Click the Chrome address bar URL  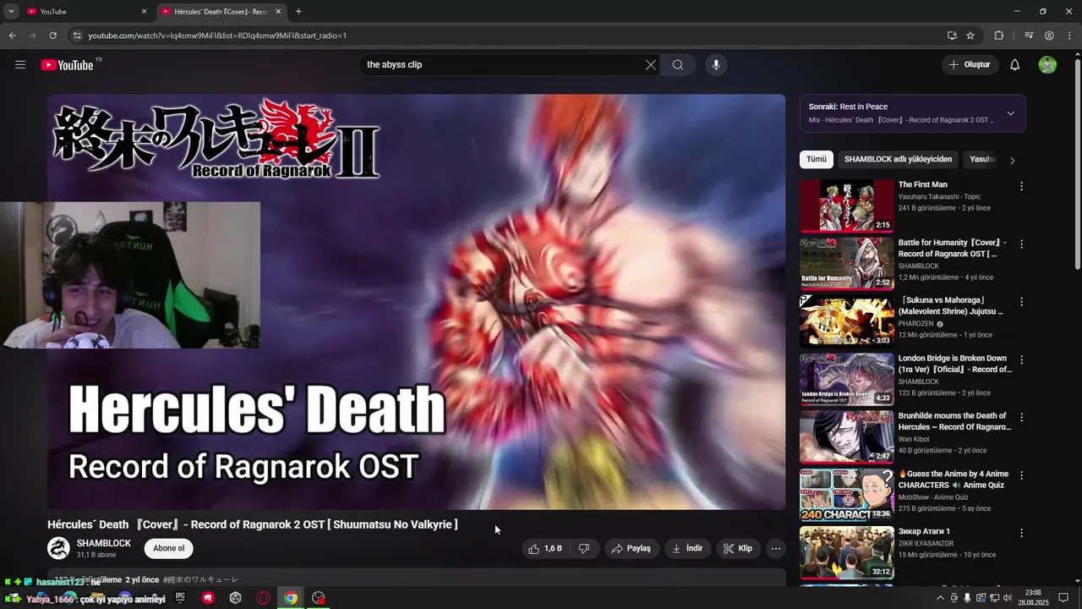(217, 36)
